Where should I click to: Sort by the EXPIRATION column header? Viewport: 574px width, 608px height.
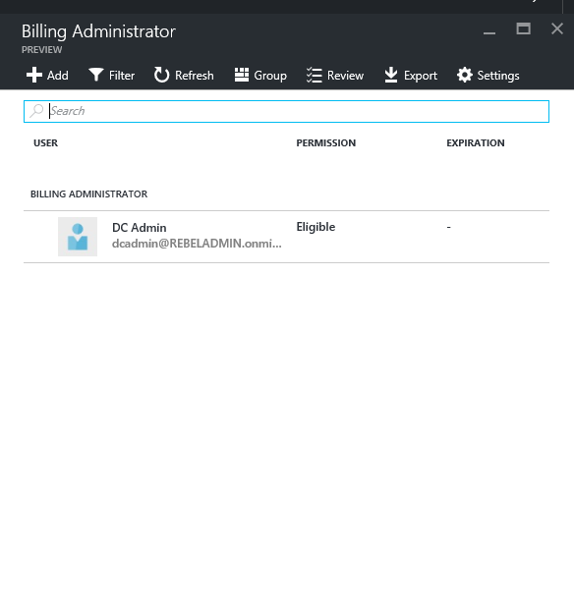tap(476, 143)
